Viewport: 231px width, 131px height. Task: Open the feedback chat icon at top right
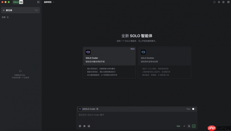215,2
